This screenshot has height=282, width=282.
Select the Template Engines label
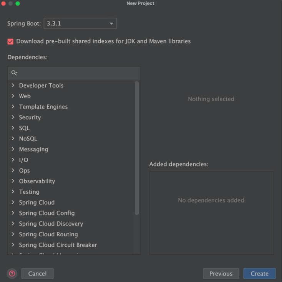coord(43,107)
